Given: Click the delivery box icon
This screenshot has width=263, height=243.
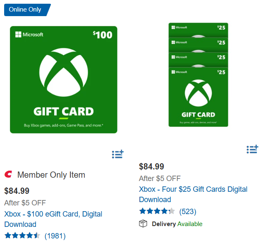Looking at the screenshot, I should click(x=143, y=224).
